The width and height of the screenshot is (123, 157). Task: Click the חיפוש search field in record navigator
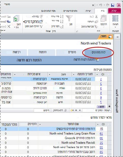click(42, 110)
